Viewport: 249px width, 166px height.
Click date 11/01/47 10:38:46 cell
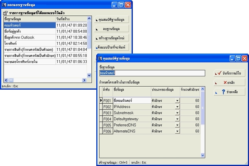click(72, 37)
